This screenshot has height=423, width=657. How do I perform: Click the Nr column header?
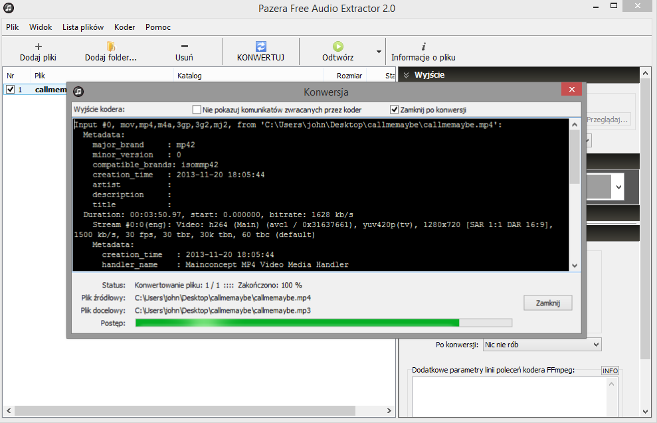point(17,76)
